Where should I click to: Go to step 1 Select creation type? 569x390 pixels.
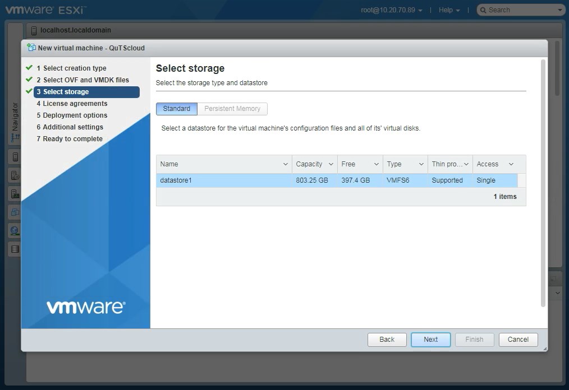(x=71, y=68)
